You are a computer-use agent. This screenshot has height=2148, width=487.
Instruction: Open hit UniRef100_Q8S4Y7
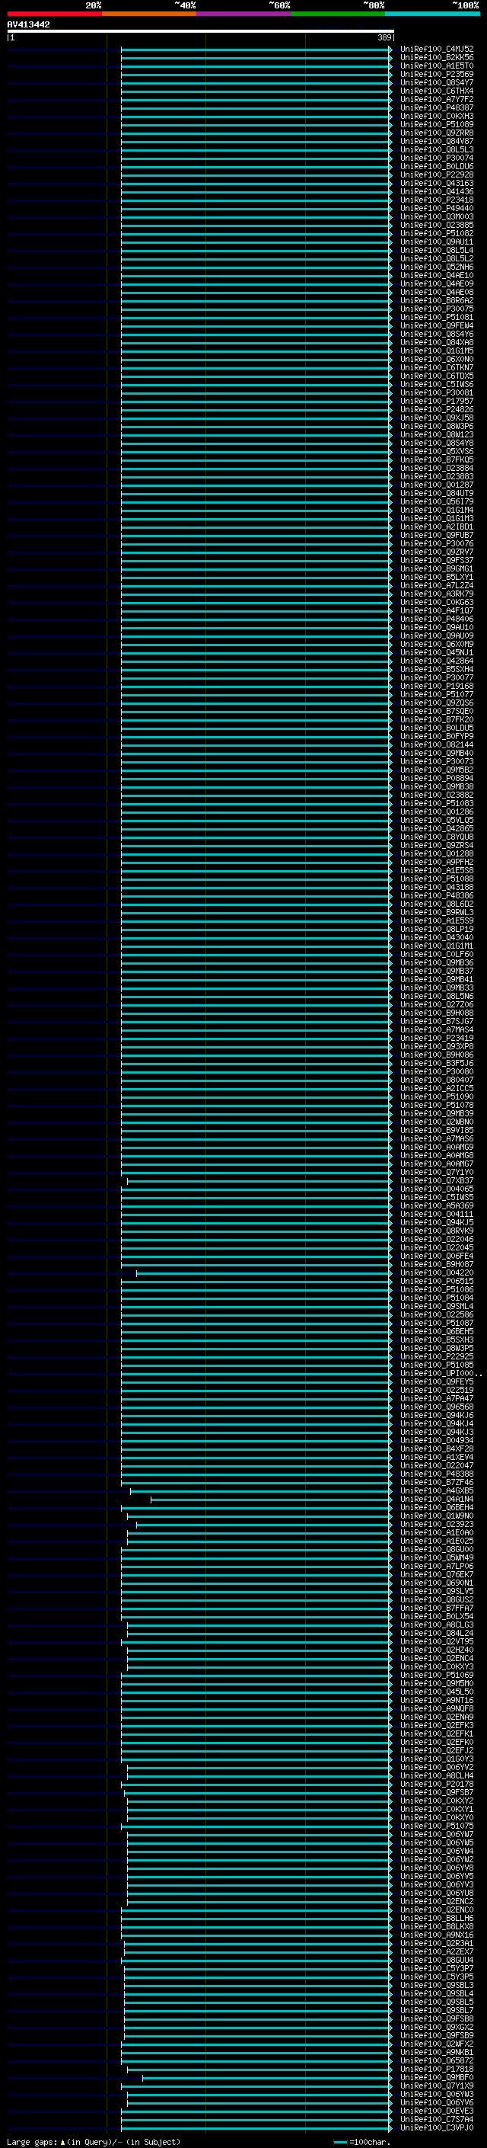[x=436, y=82]
